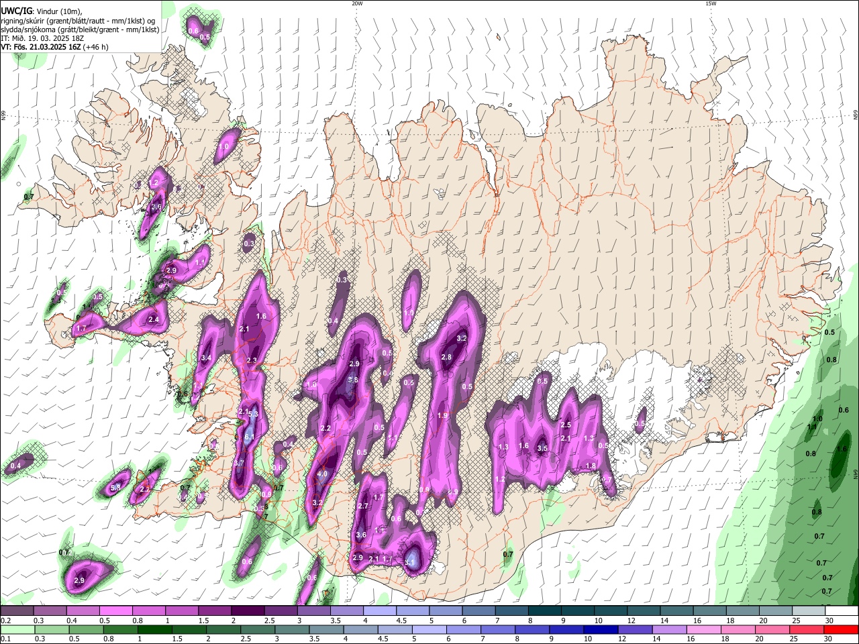Image resolution: width=859 pixels, height=644 pixels.
Task: Select the darkest purple swatch between 2 and 2.5
Action: pyautogui.click(x=247, y=611)
